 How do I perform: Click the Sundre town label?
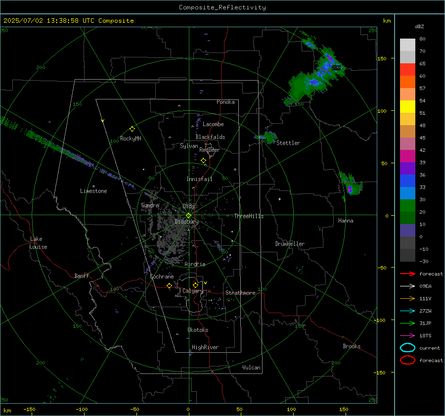click(150, 205)
